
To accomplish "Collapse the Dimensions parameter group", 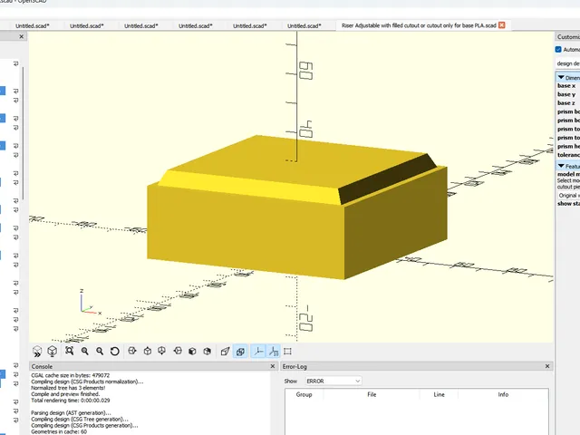I will [x=561, y=77].
